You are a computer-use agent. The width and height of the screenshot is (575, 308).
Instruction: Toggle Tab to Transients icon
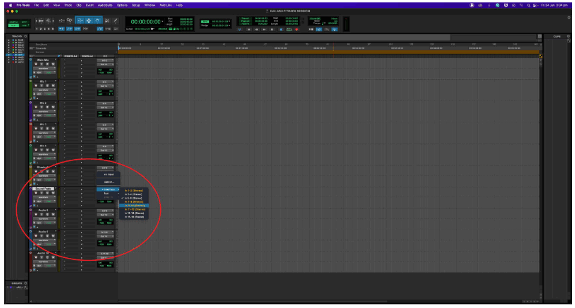pos(61,28)
